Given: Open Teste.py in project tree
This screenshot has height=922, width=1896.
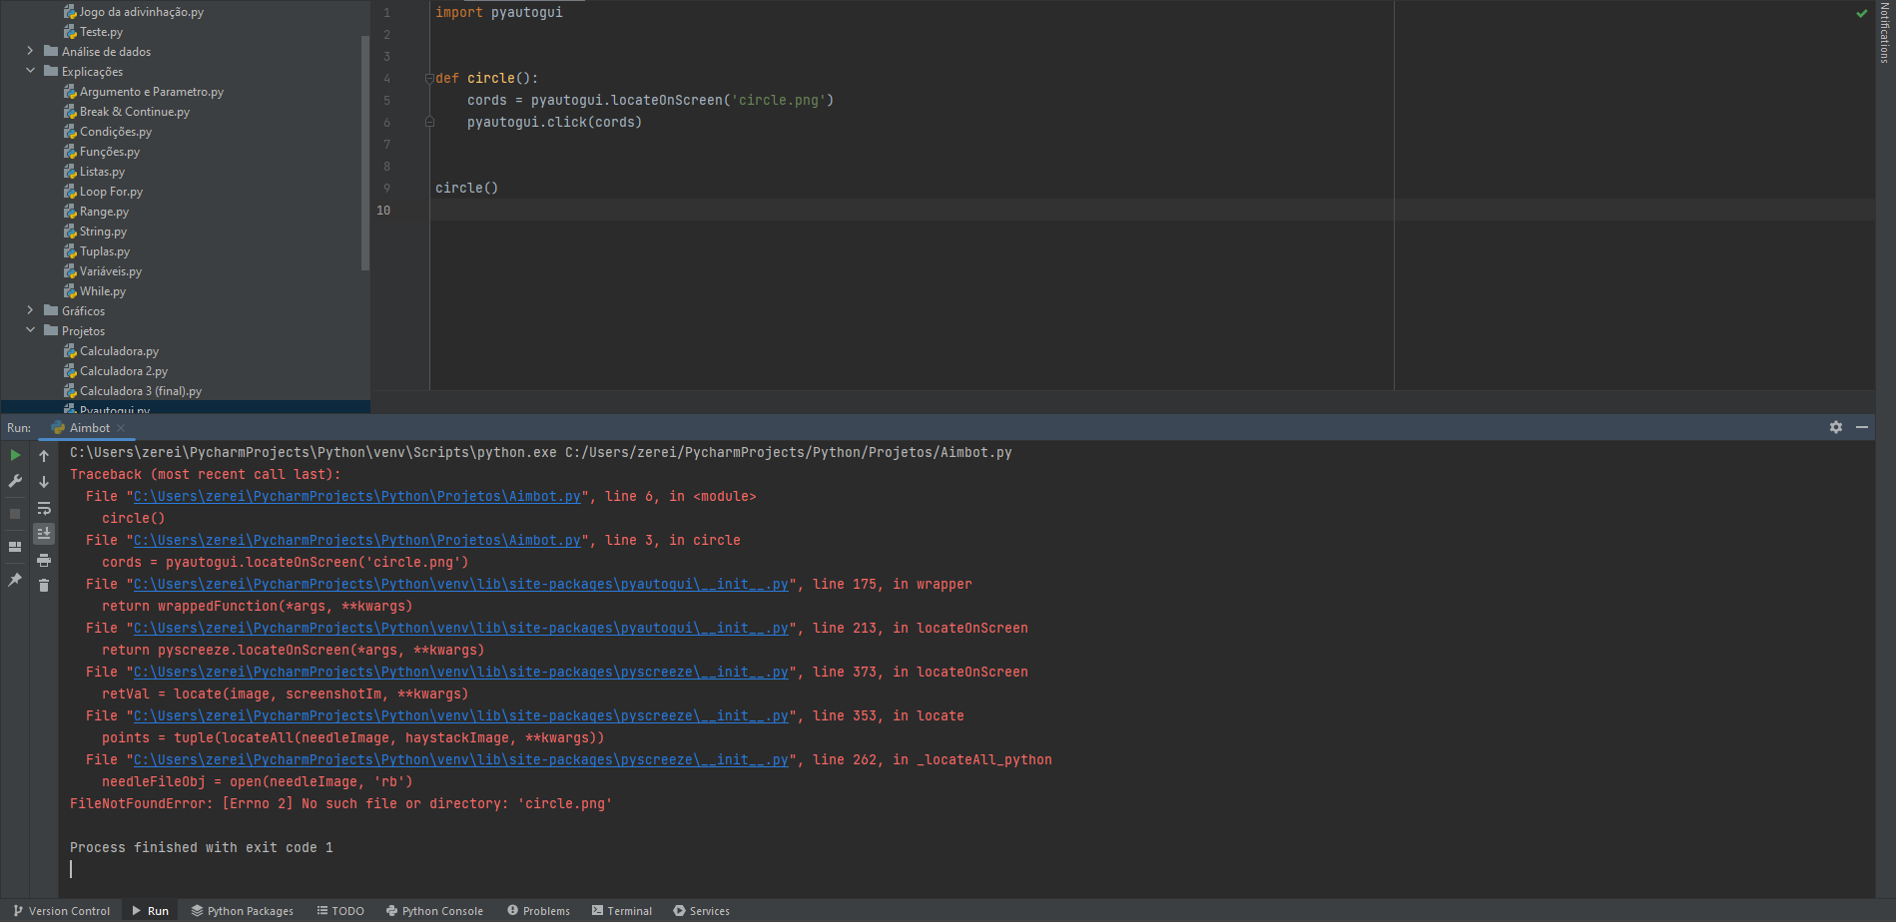Looking at the screenshot, I should click(101, 32).
